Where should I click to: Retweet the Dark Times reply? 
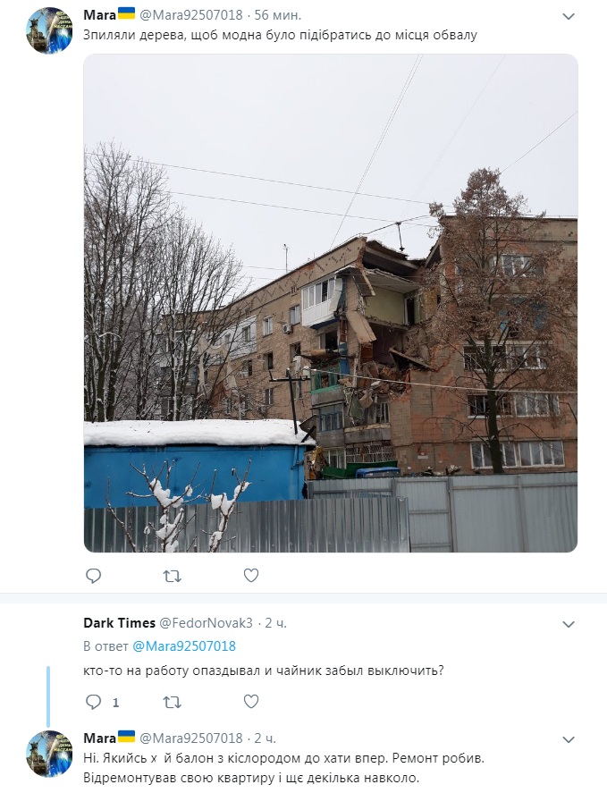(172, 702)
